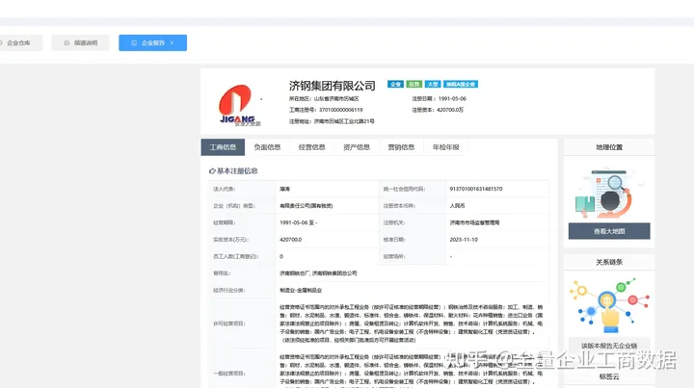Switch to the 资产信息 tab

pyautogui.click(x=357, y=147)
